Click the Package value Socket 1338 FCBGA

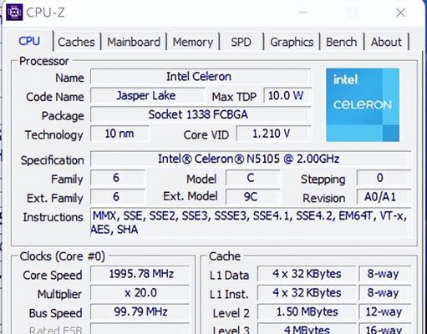click(x=201, y=114)
